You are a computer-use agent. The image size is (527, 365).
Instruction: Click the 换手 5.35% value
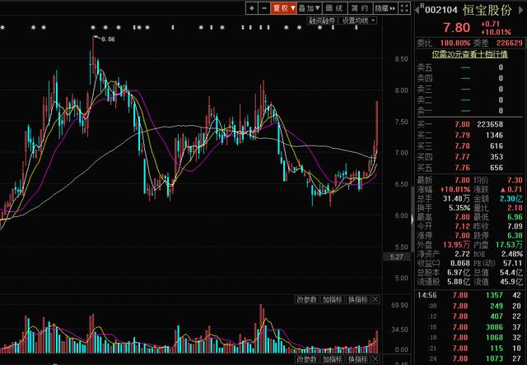(x=459, y=208)
